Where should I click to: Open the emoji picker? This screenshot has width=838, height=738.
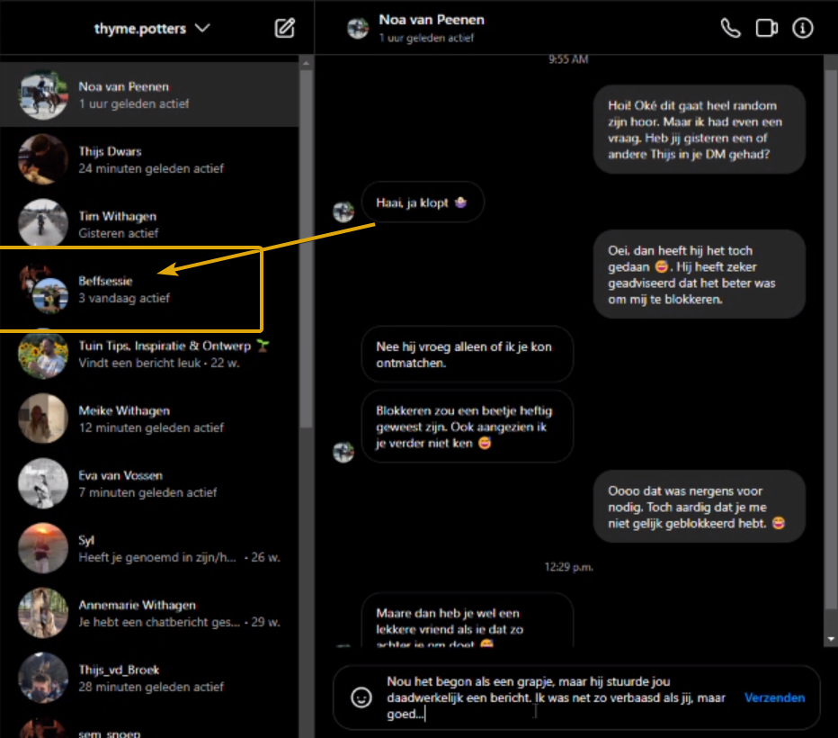coord(361,697)
